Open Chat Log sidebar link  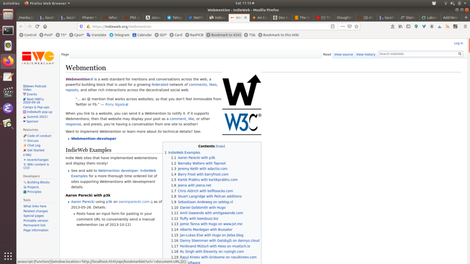coord(34,145)
